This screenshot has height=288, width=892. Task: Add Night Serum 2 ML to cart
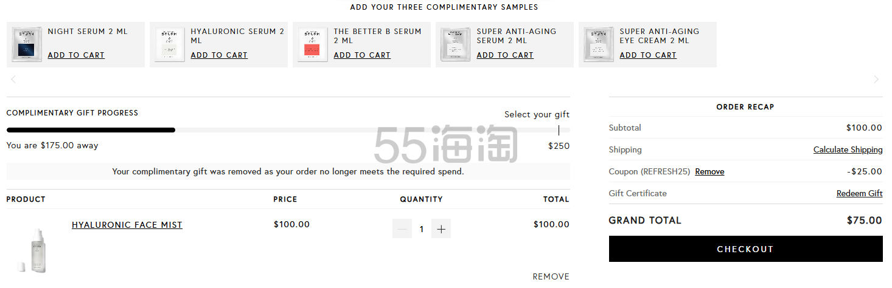click(76, 55)
